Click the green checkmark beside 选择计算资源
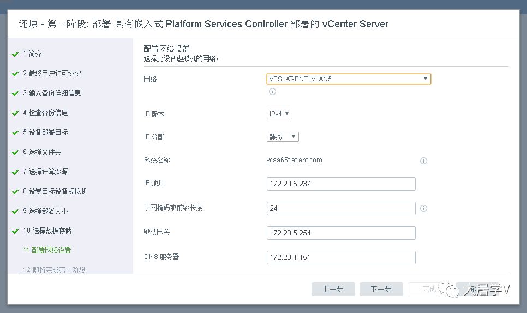The width and height of the screenshot is (527, 313). 15,172
